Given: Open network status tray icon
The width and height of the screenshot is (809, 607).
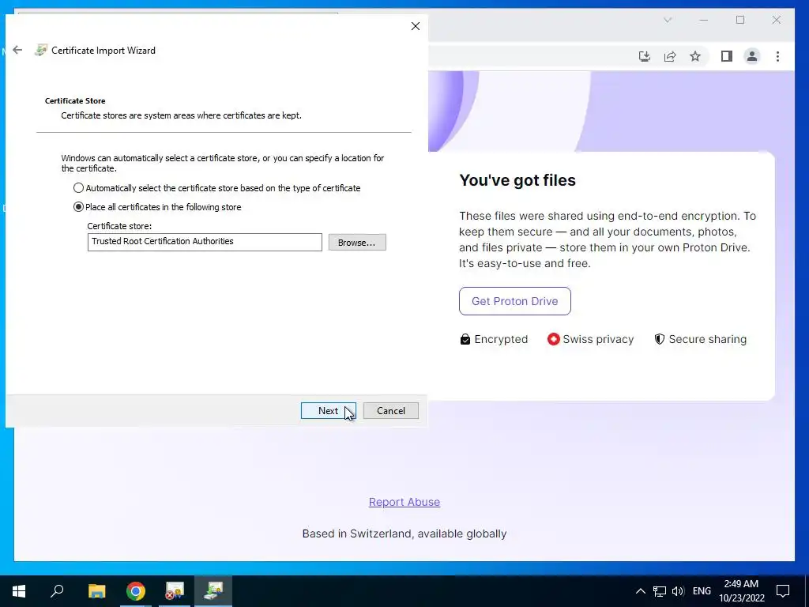Looking at the screenshot, I should [x=660, y=591].
